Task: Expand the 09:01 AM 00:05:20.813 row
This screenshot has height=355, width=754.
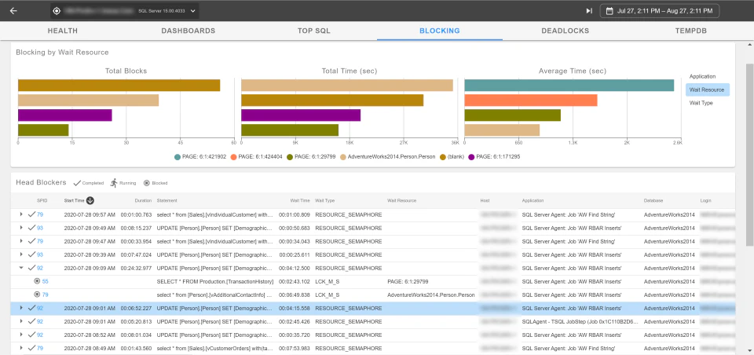Action: [21, 321]
